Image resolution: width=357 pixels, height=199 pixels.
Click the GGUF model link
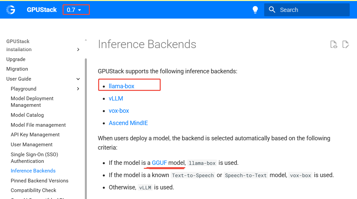click(x=159, y=163)
